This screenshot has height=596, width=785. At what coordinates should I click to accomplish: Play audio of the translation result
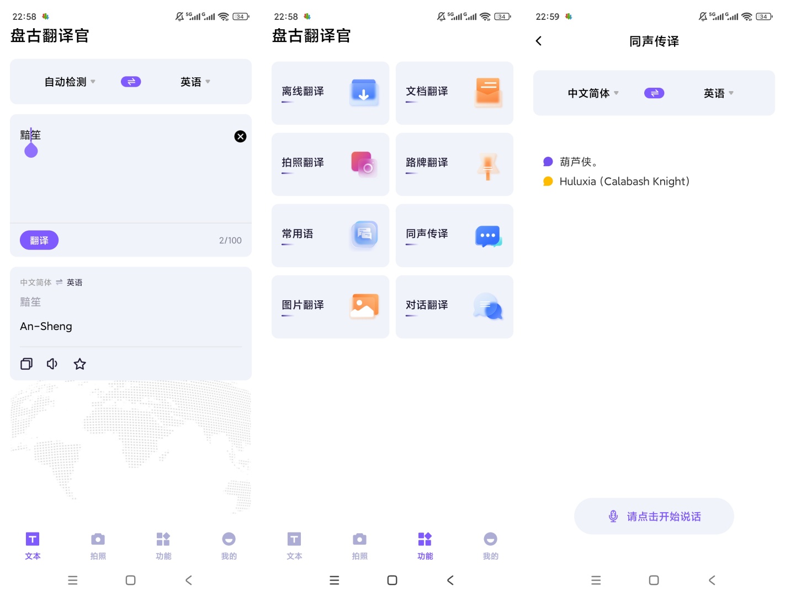pos(52,364)
